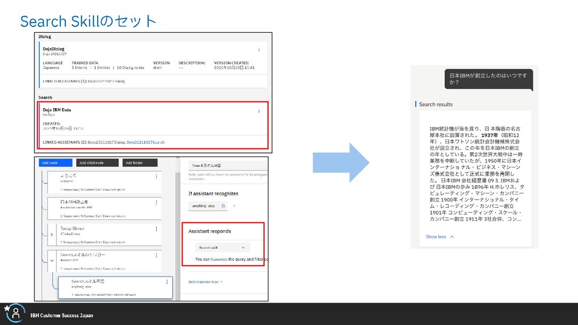Open the ようこそ node options menu
578x325 pixels.
point(156,177)
